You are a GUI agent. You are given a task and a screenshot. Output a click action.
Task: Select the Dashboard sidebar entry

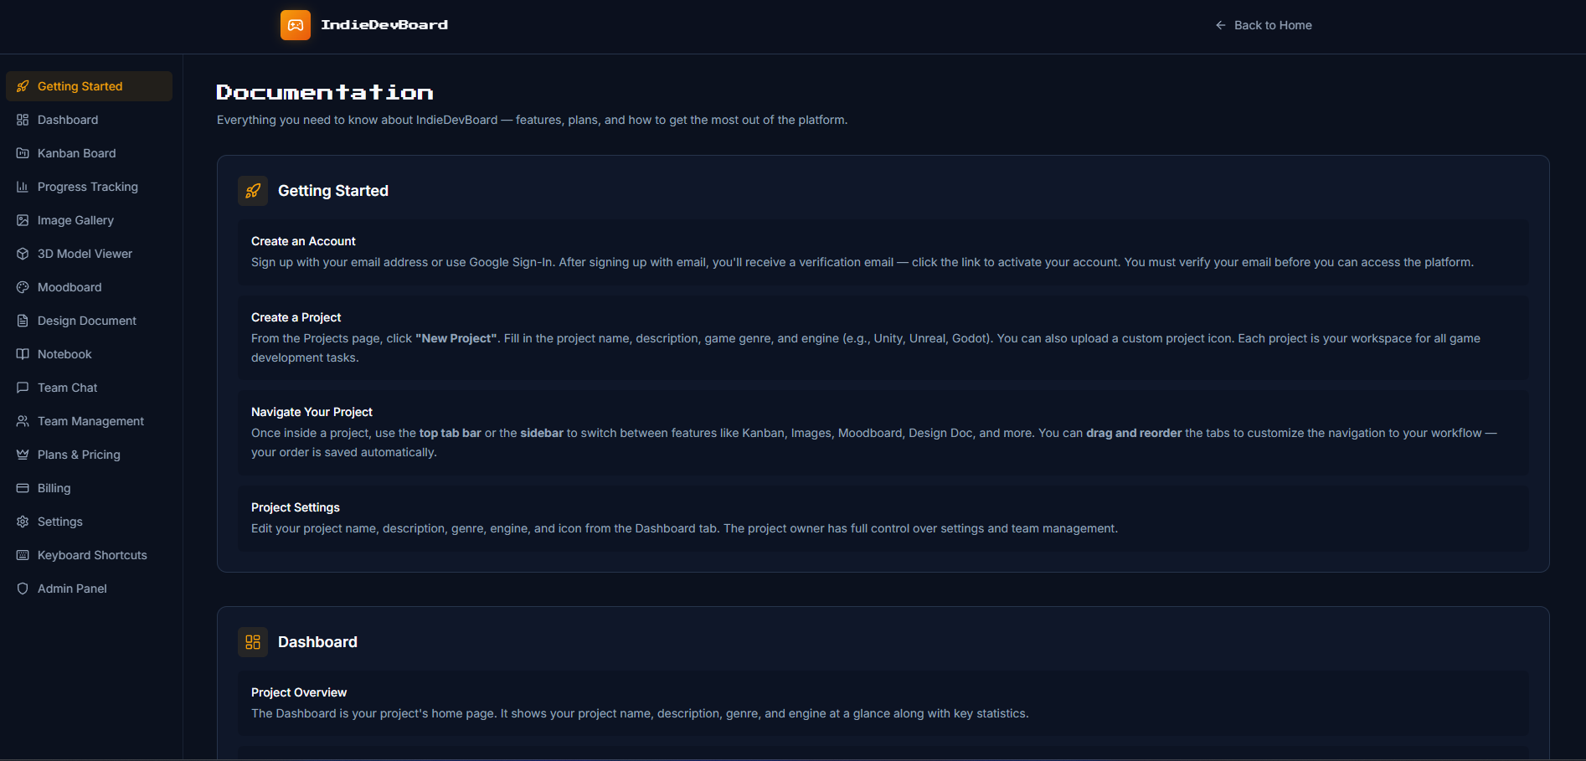[68, 120]
